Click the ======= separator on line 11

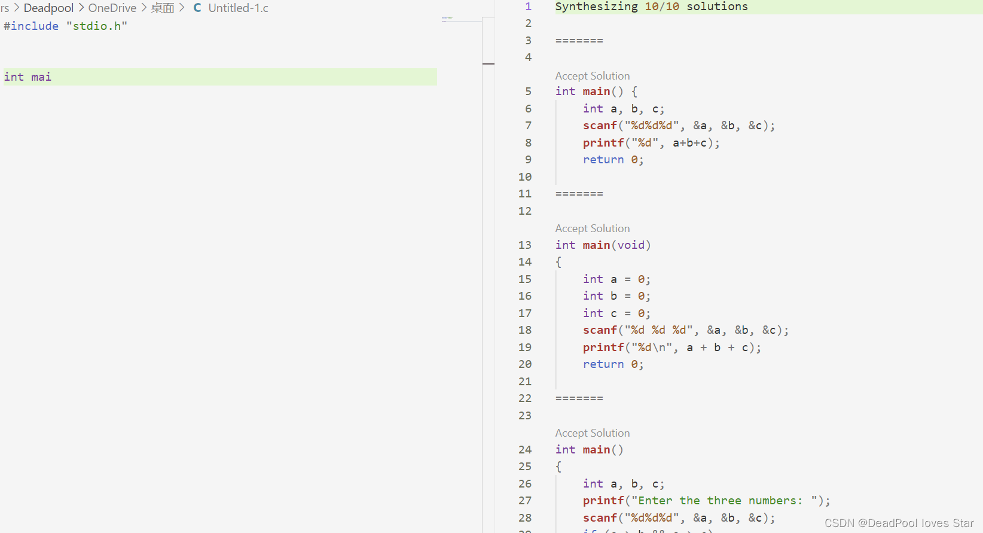click(x=579, y=194)
